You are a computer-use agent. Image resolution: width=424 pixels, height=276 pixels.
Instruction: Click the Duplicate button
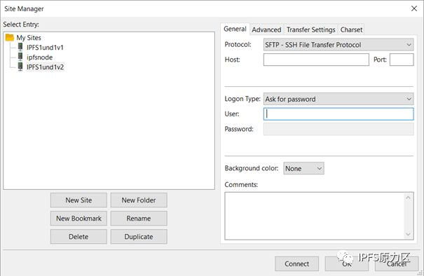139,237
